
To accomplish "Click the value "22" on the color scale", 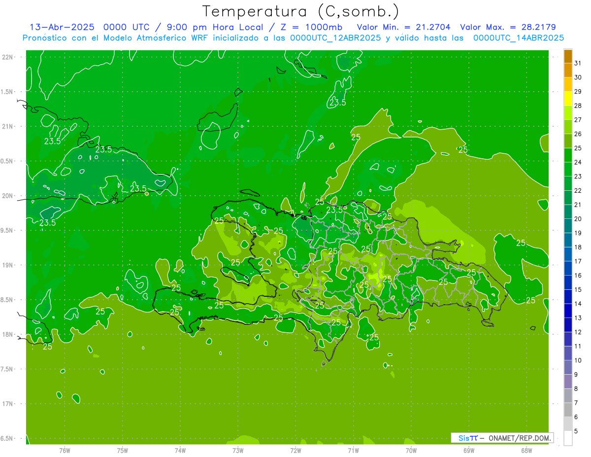I will (578, 191).
